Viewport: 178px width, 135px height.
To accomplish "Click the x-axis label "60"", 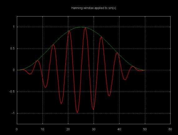I will tap(170, 129).
